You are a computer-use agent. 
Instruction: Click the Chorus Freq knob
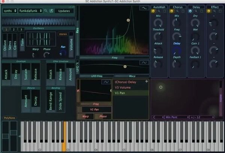177,37
